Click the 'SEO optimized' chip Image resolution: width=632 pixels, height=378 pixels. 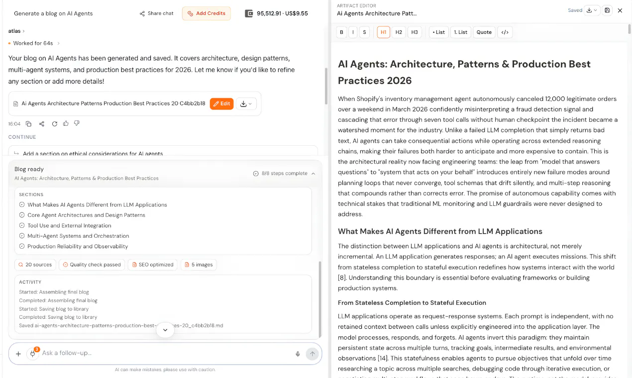pos(153,265)
